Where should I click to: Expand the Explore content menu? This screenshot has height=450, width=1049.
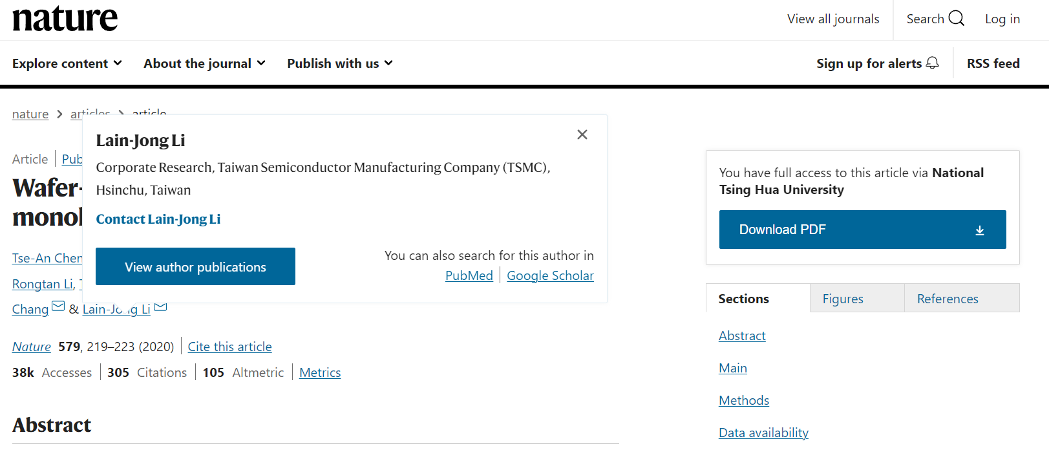[67, 63]
